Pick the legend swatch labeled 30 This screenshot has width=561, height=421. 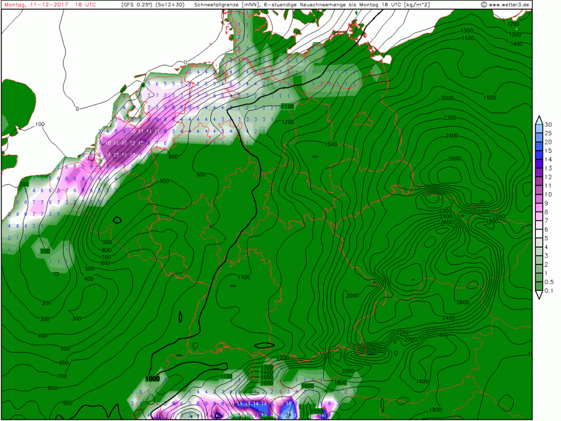pyautogui.click(x=538, y=125)
